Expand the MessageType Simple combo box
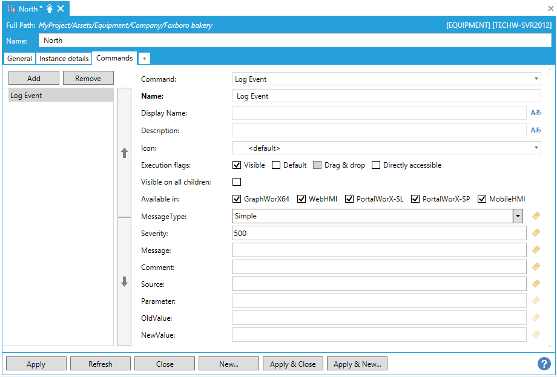 point(518,216)
